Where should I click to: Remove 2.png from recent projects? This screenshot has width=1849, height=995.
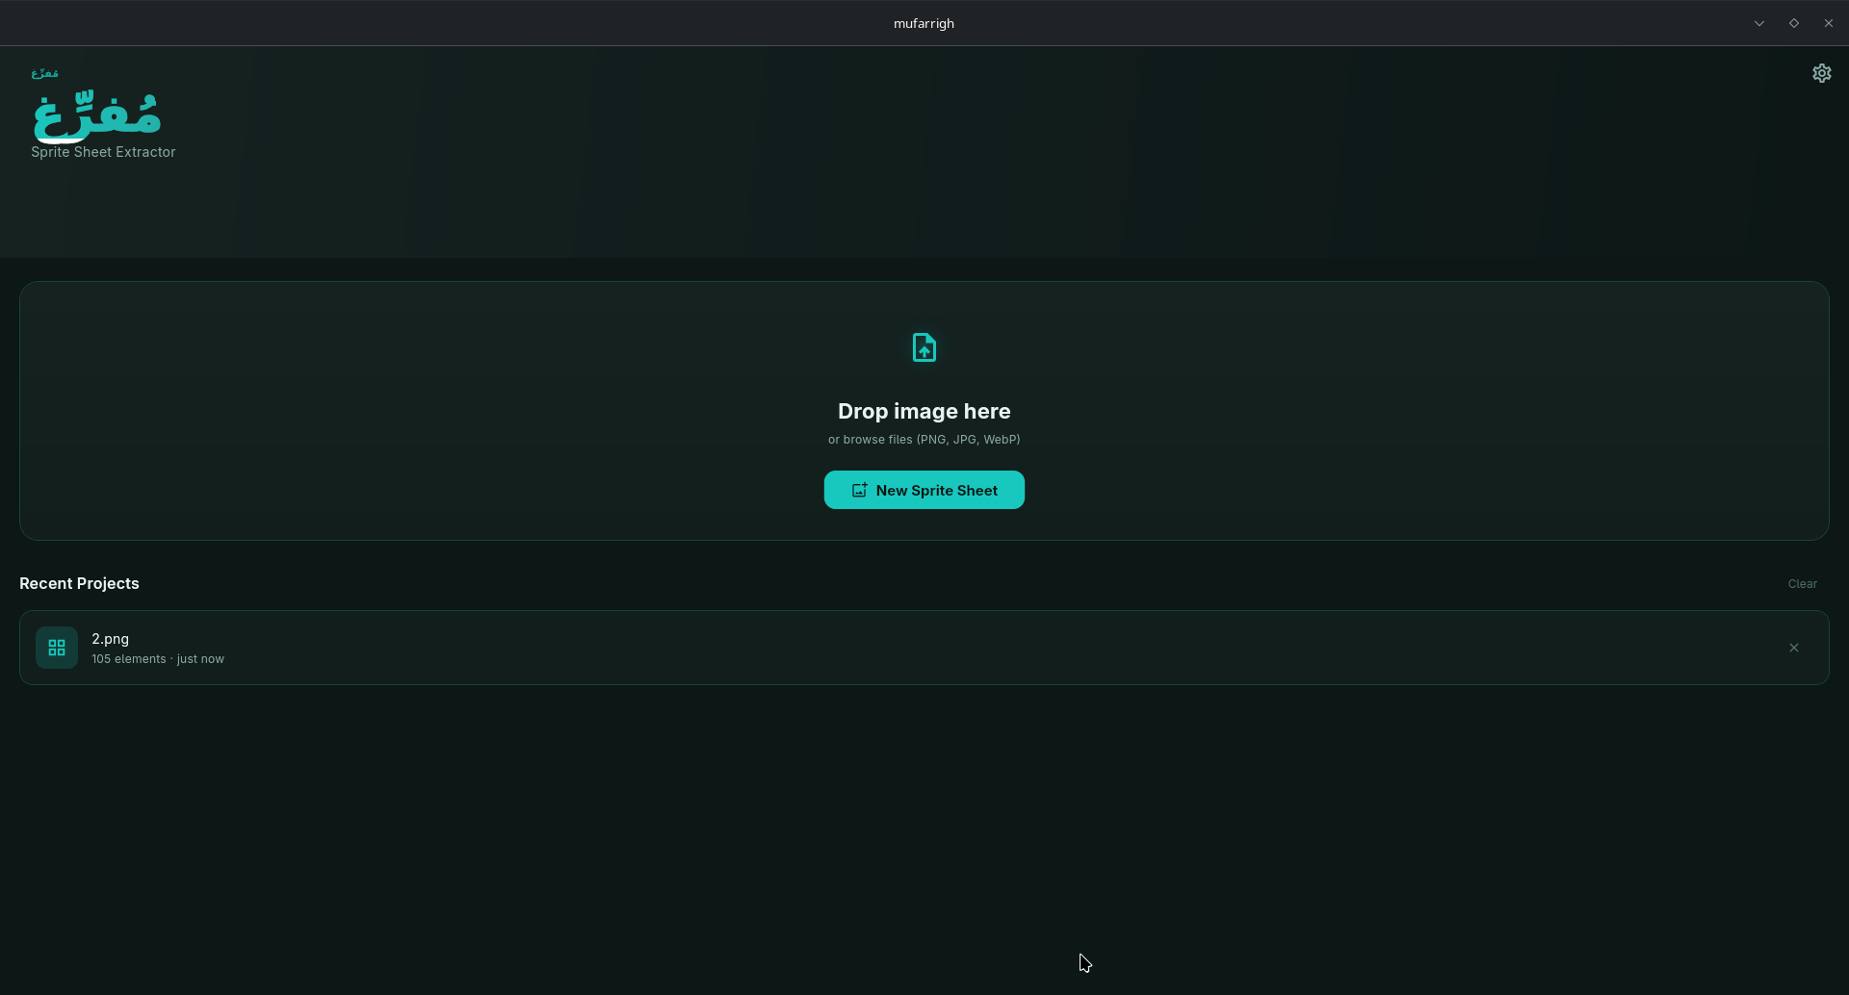pyautogui.click(x=1793, y=648)
